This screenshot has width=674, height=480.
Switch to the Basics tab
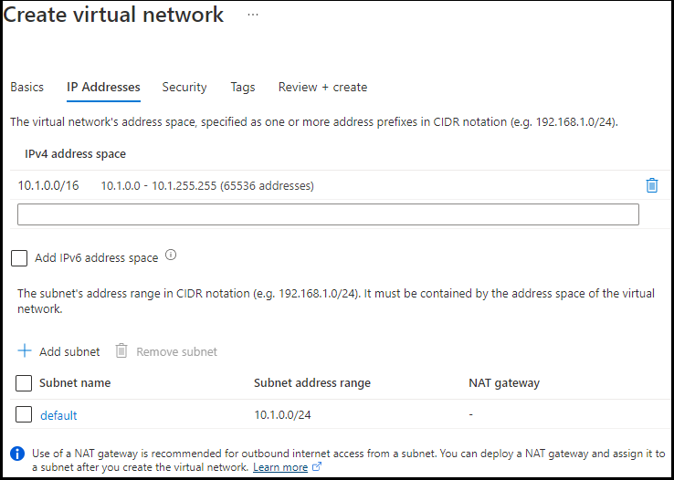27,88
